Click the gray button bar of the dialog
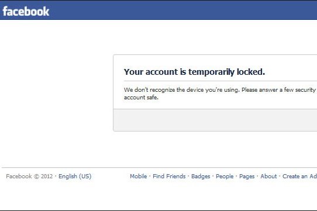This screenshot has width=317, height=211. point(215,120)
